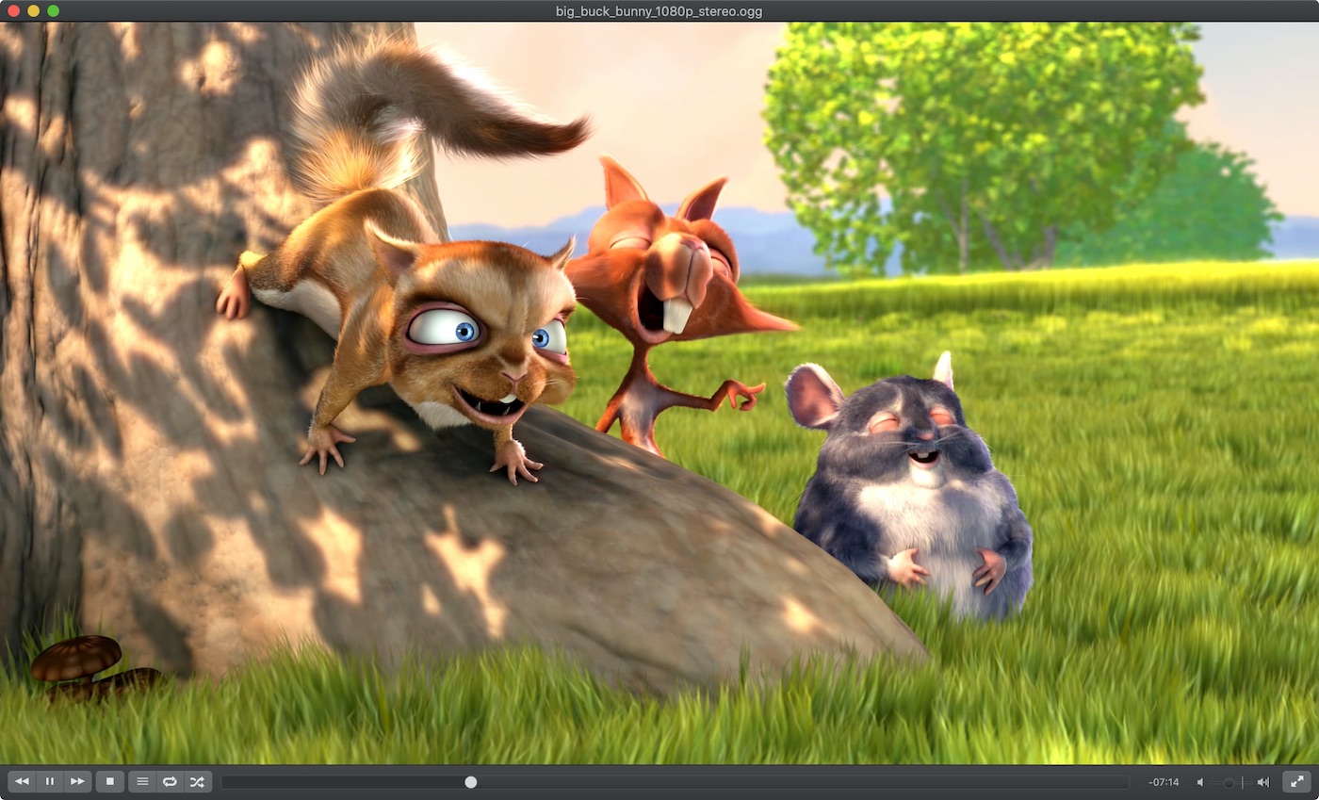Click the volume slider knob
This screenshot has width=1319, height=800.
point(1229,783)
